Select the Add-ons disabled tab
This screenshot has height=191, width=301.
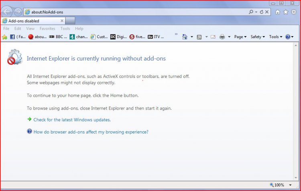pos(33,21)
